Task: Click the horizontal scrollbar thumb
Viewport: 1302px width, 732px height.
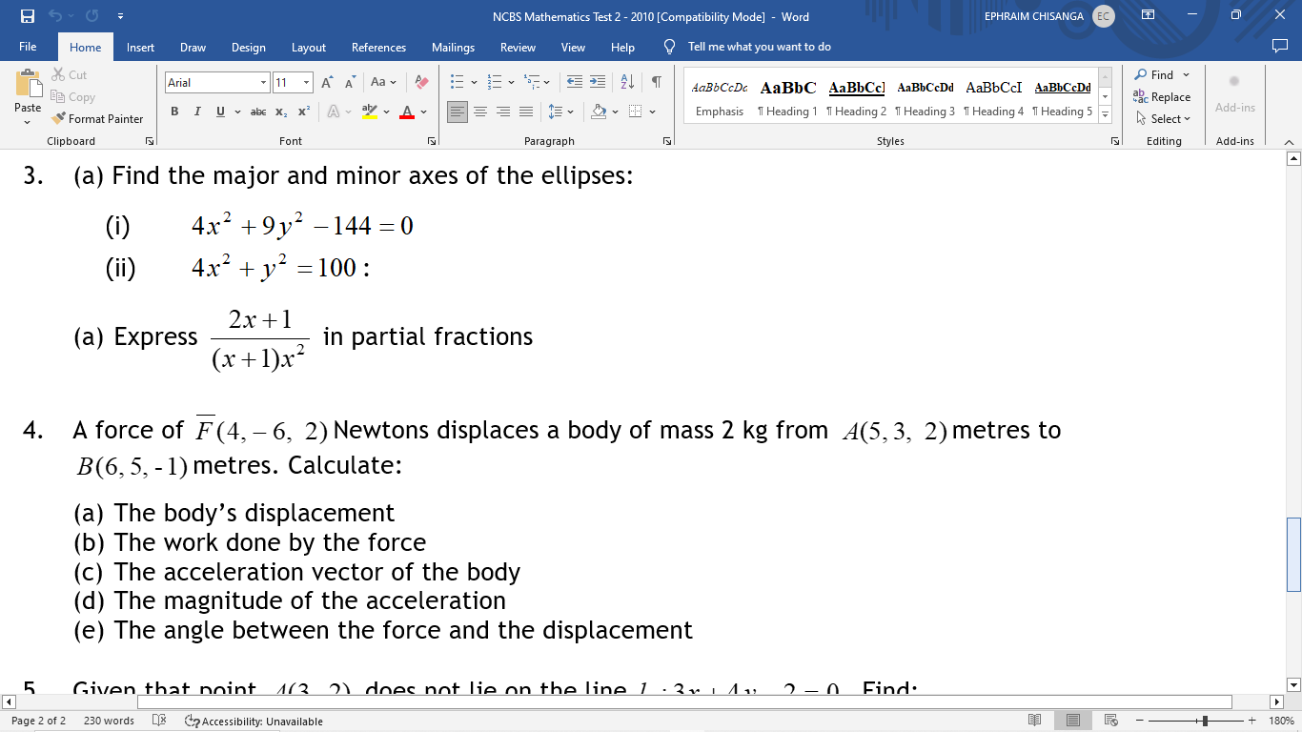Action: click(x=684, y=701)
